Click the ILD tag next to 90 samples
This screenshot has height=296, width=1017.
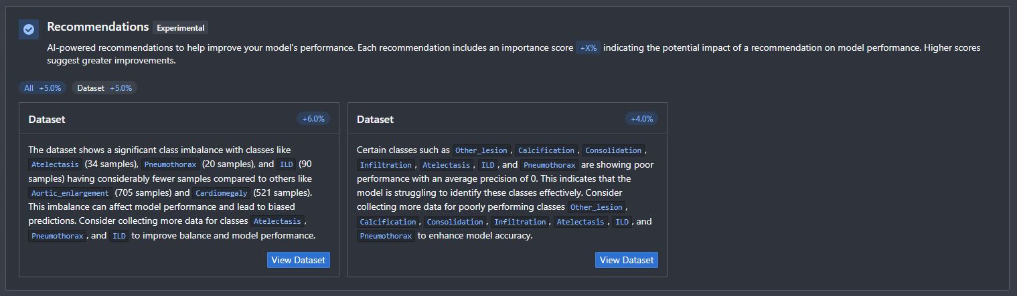coord(287,164)
